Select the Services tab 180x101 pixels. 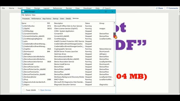[76, 18]
